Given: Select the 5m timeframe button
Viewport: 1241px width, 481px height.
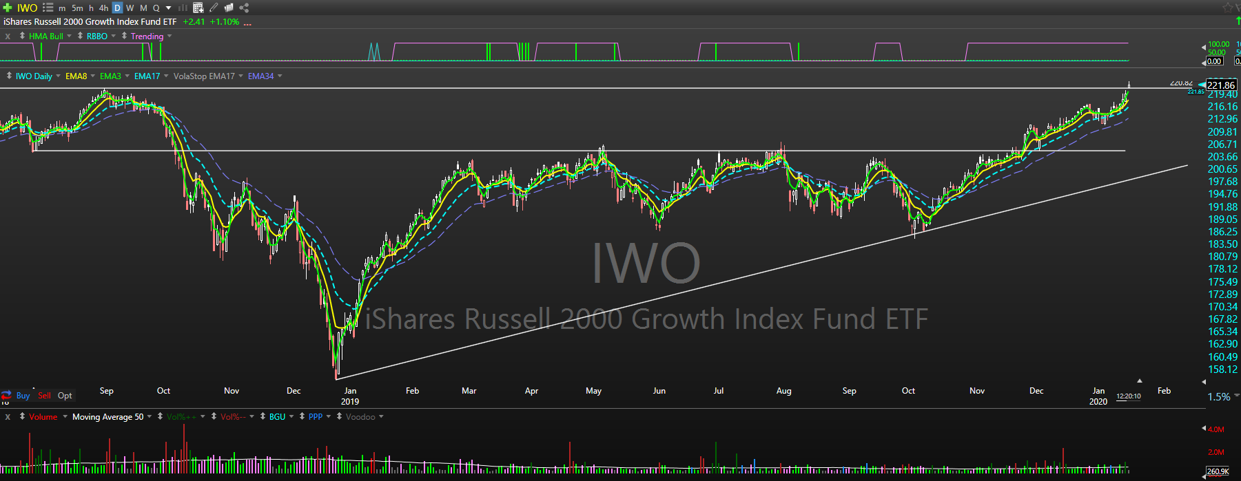Looking at the screenshot, I should (77, 8).
